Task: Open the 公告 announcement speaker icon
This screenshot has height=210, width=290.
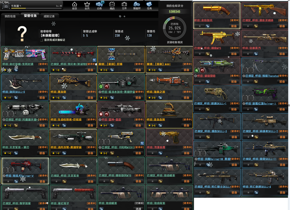Action: pyautogui.click(x=99, y=5)
